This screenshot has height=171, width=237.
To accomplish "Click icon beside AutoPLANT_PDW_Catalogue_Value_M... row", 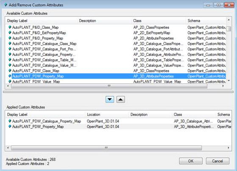I will [10, 65].
